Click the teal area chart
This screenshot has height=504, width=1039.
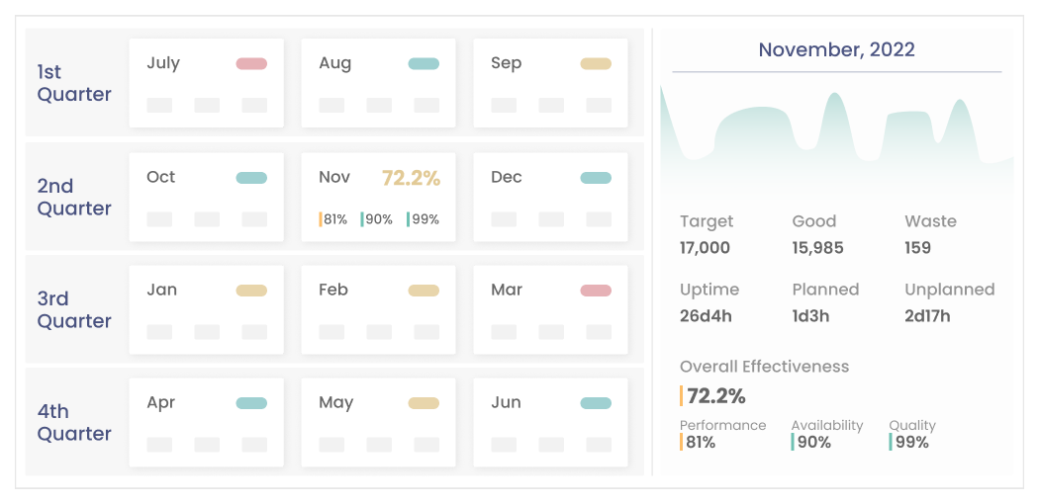pyautogui.click(x=836, y=138)
